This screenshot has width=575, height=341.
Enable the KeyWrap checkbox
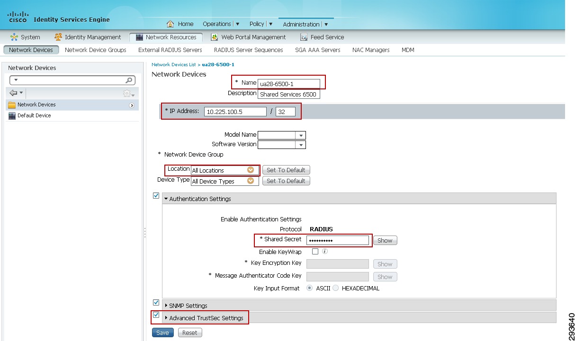[315, 252]
